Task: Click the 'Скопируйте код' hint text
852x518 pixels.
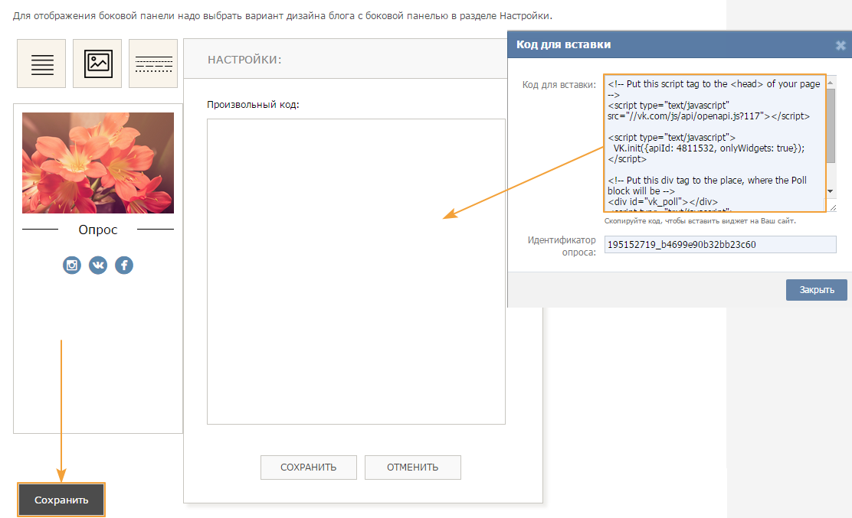Action: [x=700, y=221]
